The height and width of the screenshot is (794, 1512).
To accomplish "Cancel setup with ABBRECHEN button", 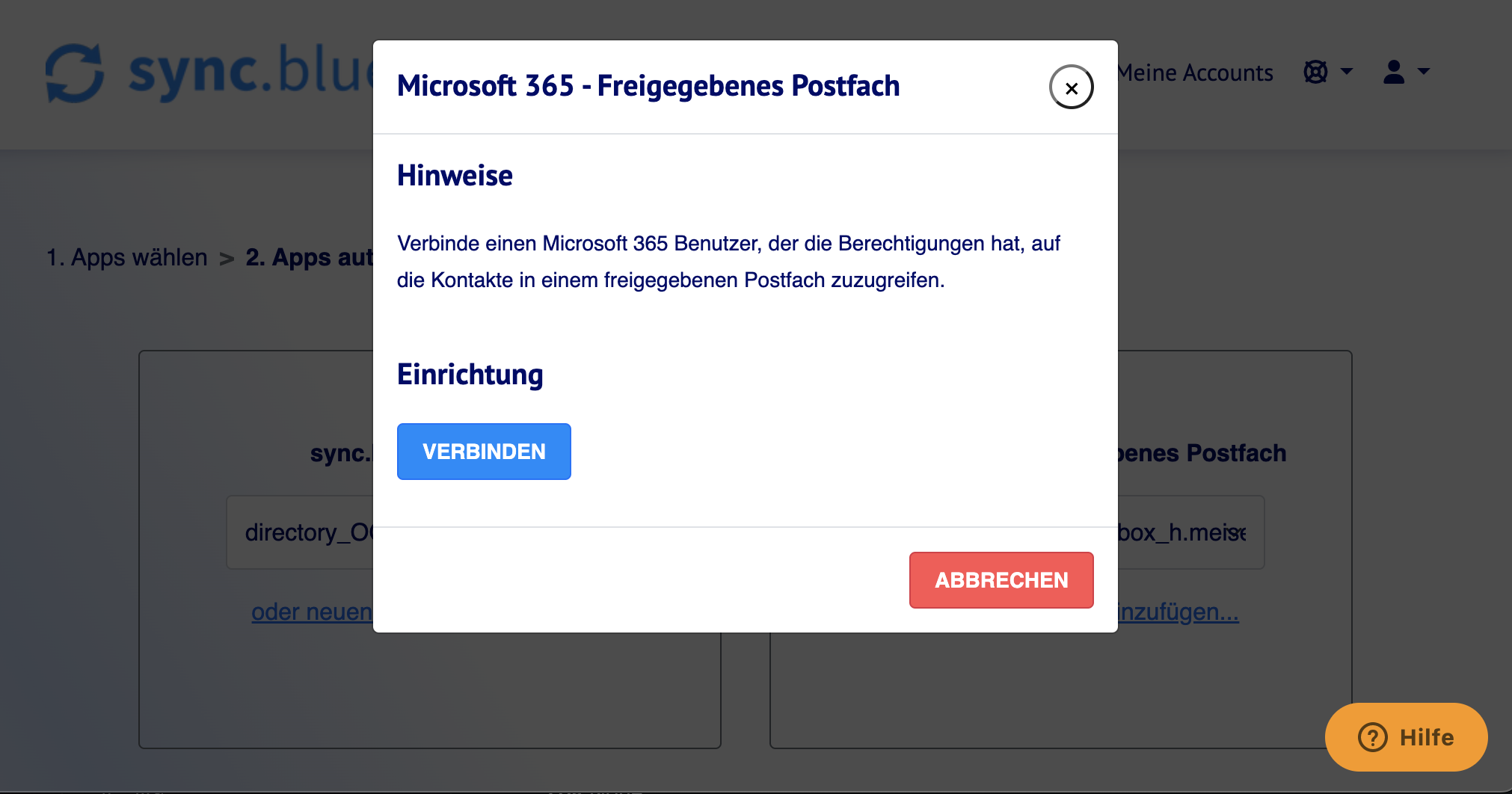I will [x=1001, y=580].
